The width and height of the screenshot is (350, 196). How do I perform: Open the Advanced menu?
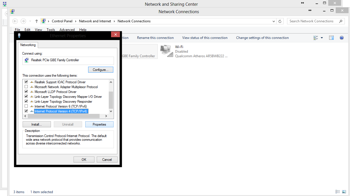(x=67, y=30)
